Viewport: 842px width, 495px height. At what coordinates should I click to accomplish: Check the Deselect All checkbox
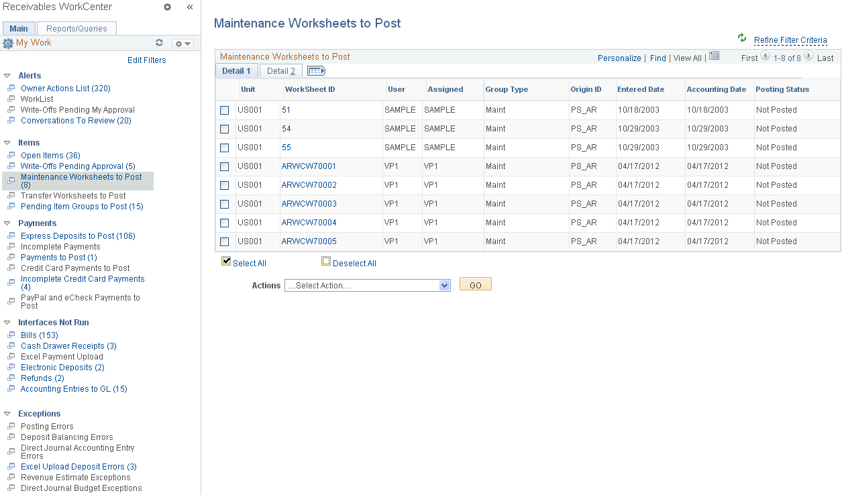point(327,260)
